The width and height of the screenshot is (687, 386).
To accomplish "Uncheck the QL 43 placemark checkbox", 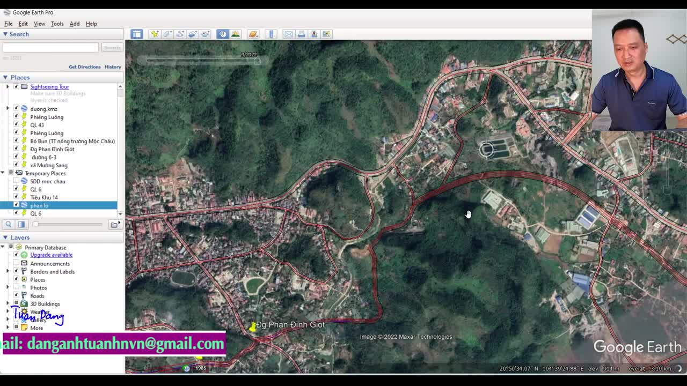I will [16, 125].
